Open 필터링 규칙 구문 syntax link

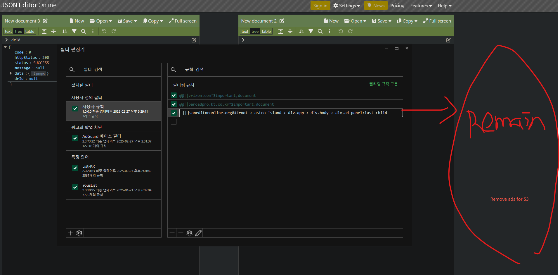coord(383,84)
